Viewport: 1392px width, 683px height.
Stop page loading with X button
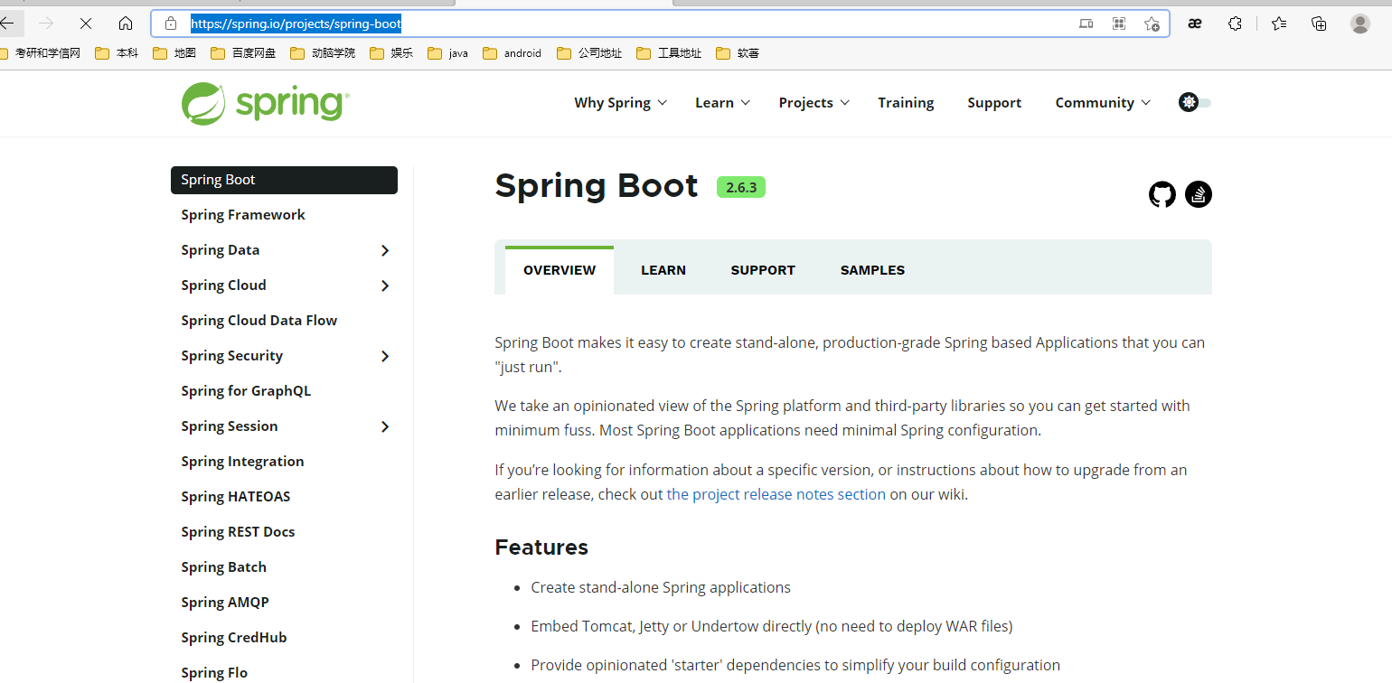click(x=86, y=23)
